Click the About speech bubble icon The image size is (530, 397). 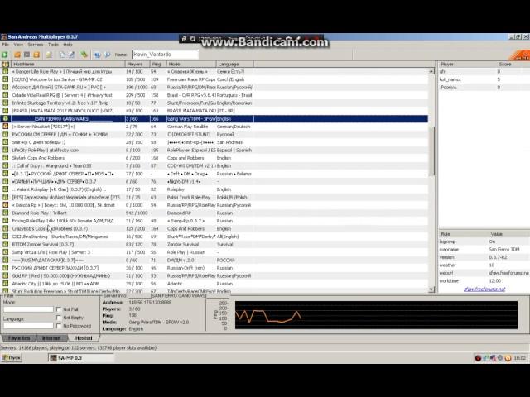pos(107,55)
